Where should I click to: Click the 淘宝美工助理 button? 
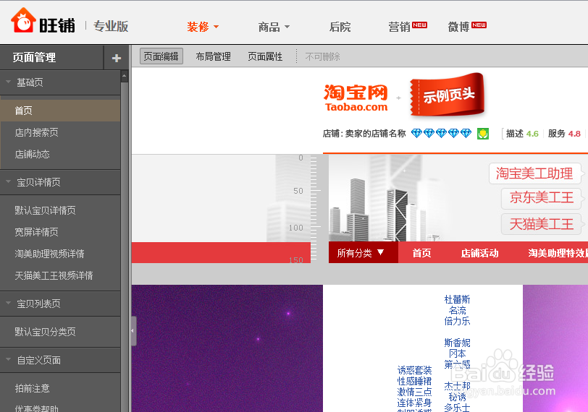[534, 173]
